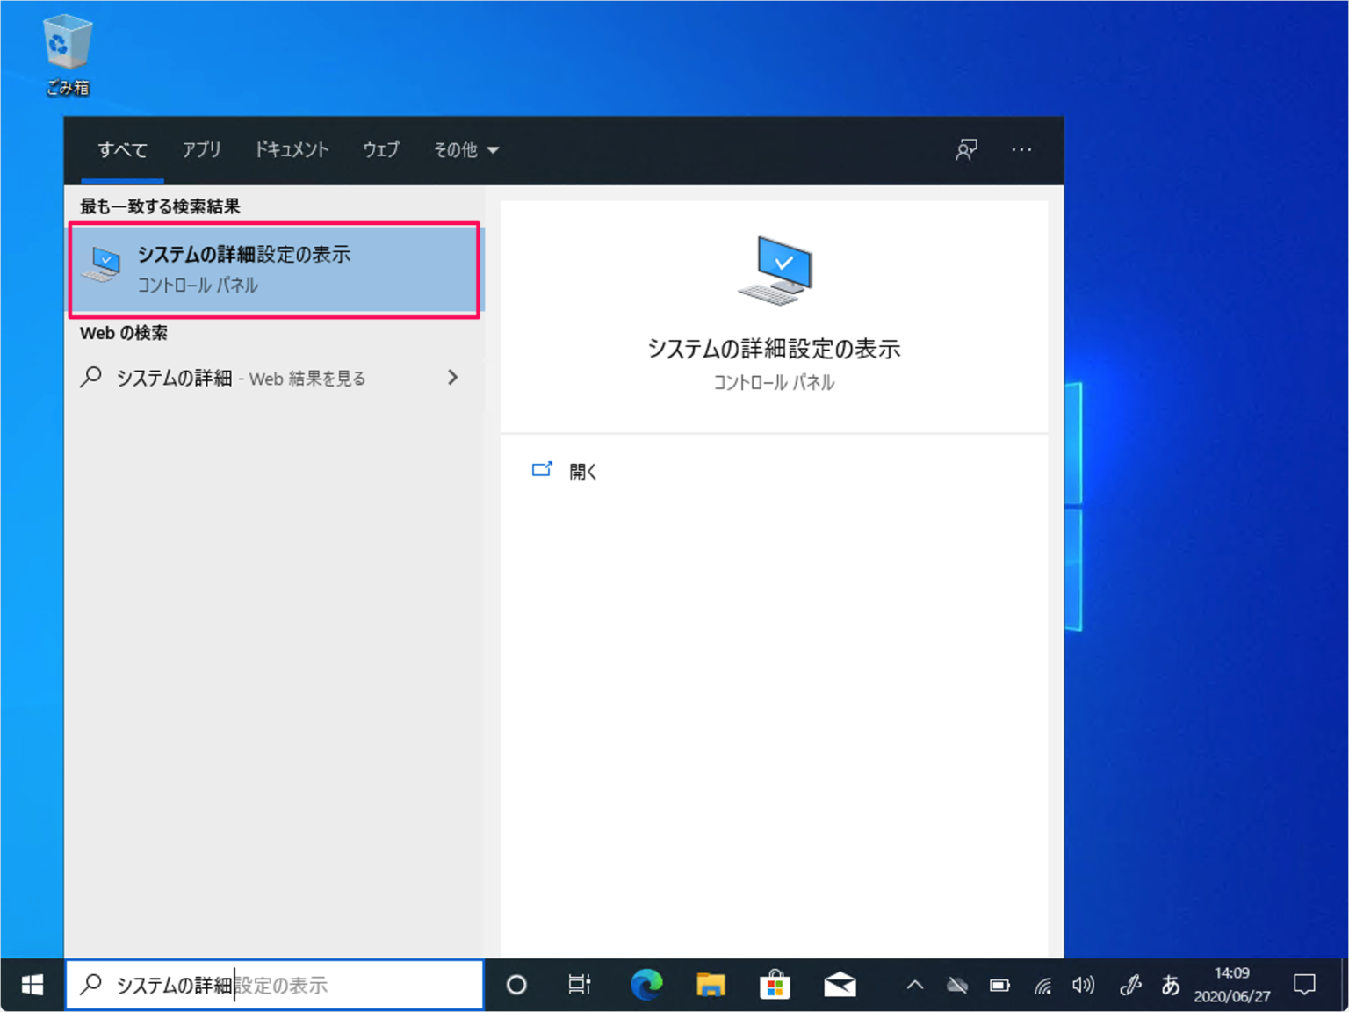Select システムの詳細 Web 結果を見る entry
The image size is (1349, 1012).
click(242, 378)
